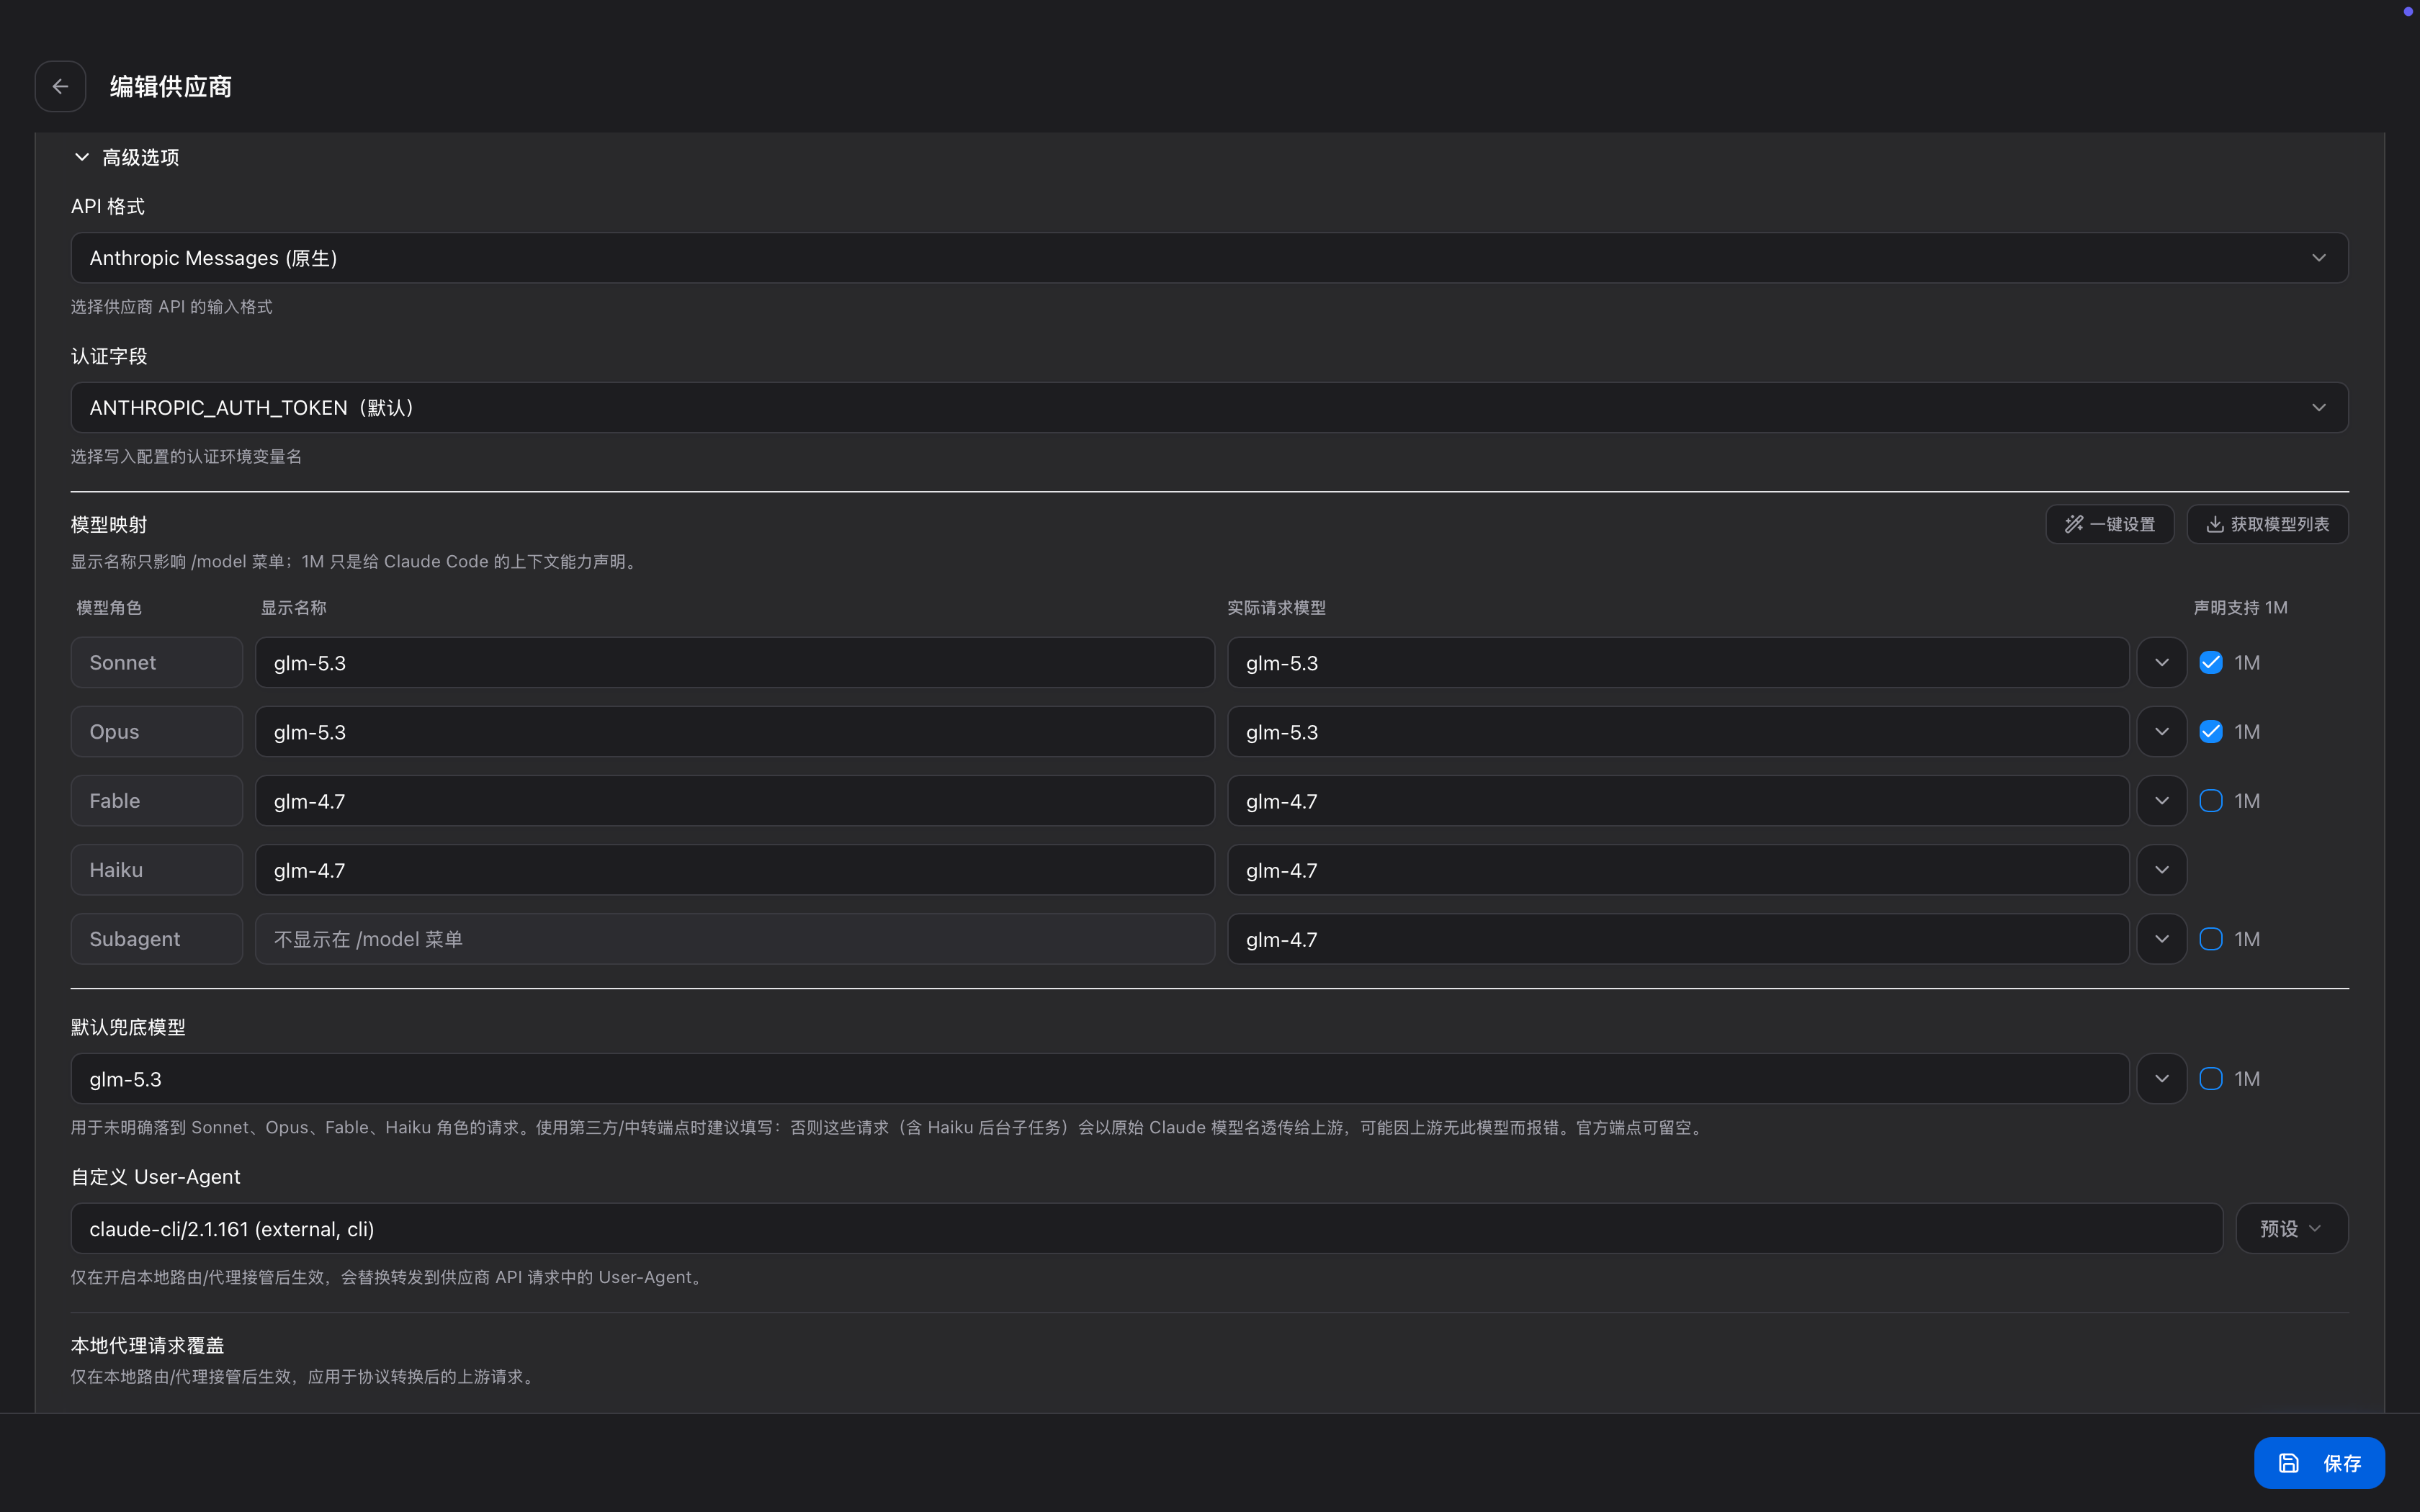The width and height of the screenshot is (2420, 1512).
Task: Open Opus row model dropdown arrow
Action: (2162, 732)
